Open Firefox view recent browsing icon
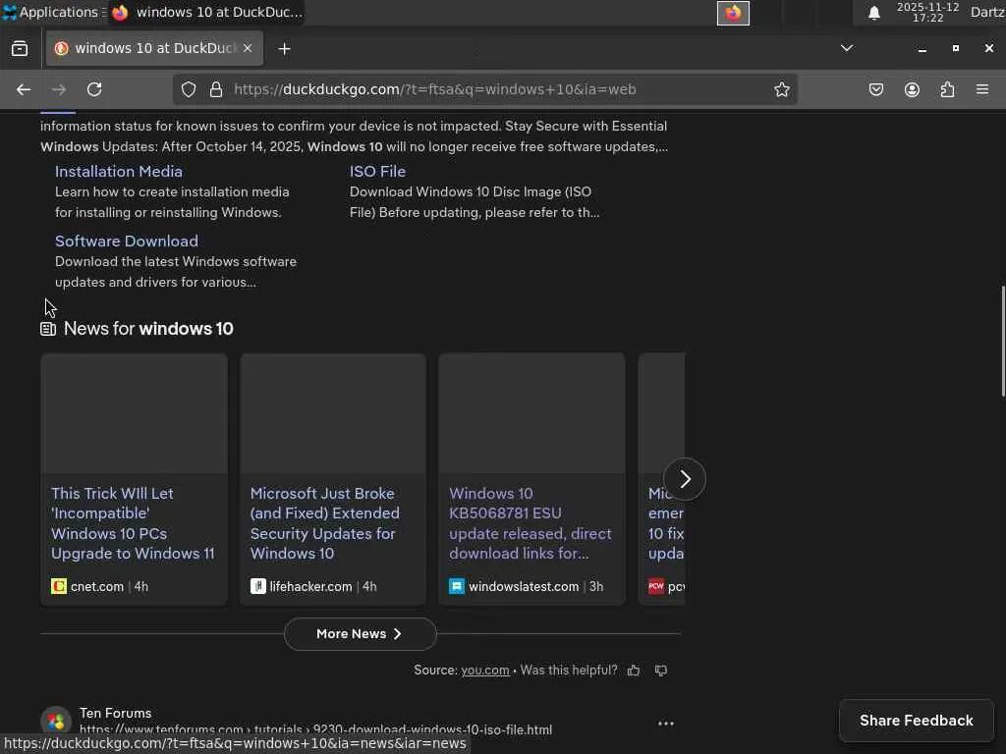 20,49
